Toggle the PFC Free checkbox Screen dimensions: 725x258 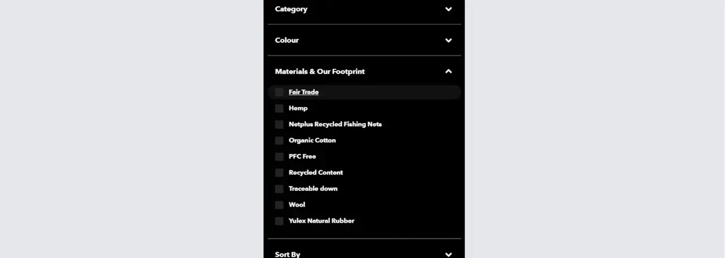tap(279, 157)
